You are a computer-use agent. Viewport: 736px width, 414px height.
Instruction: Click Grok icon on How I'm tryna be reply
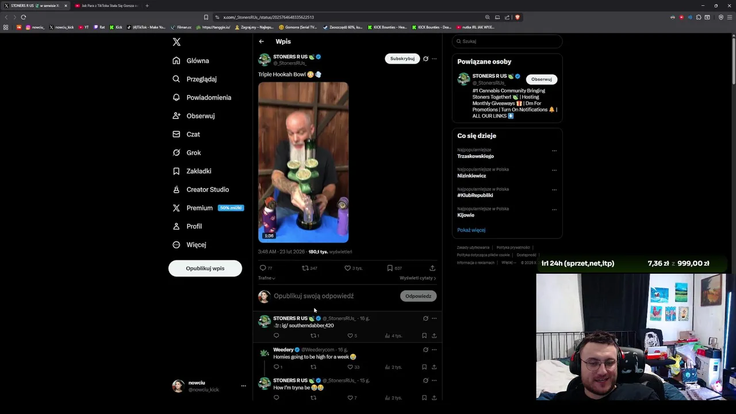pos(425,381)
